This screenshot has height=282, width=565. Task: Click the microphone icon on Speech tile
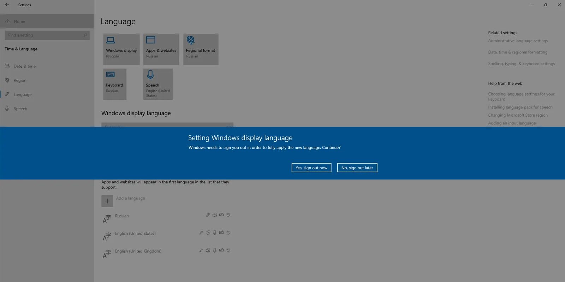click(x=150, y=74)
